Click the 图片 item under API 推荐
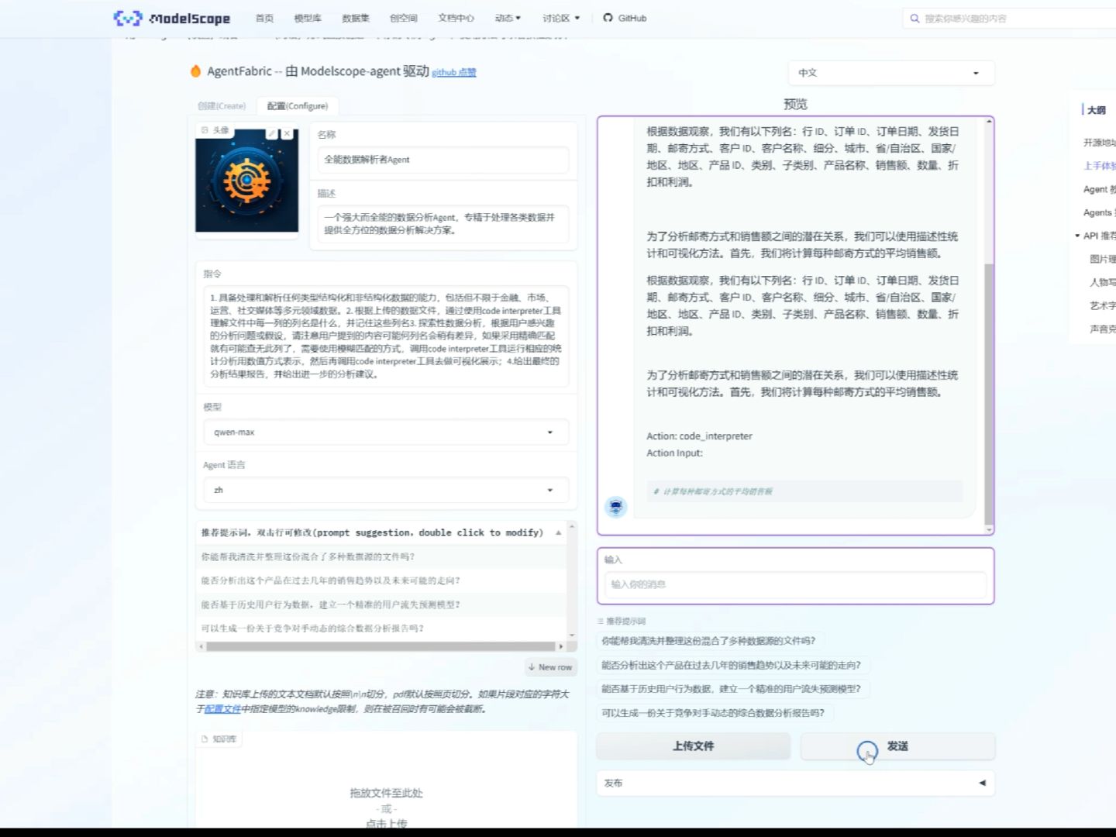The image size is (1116, 837). [1103, 259]
